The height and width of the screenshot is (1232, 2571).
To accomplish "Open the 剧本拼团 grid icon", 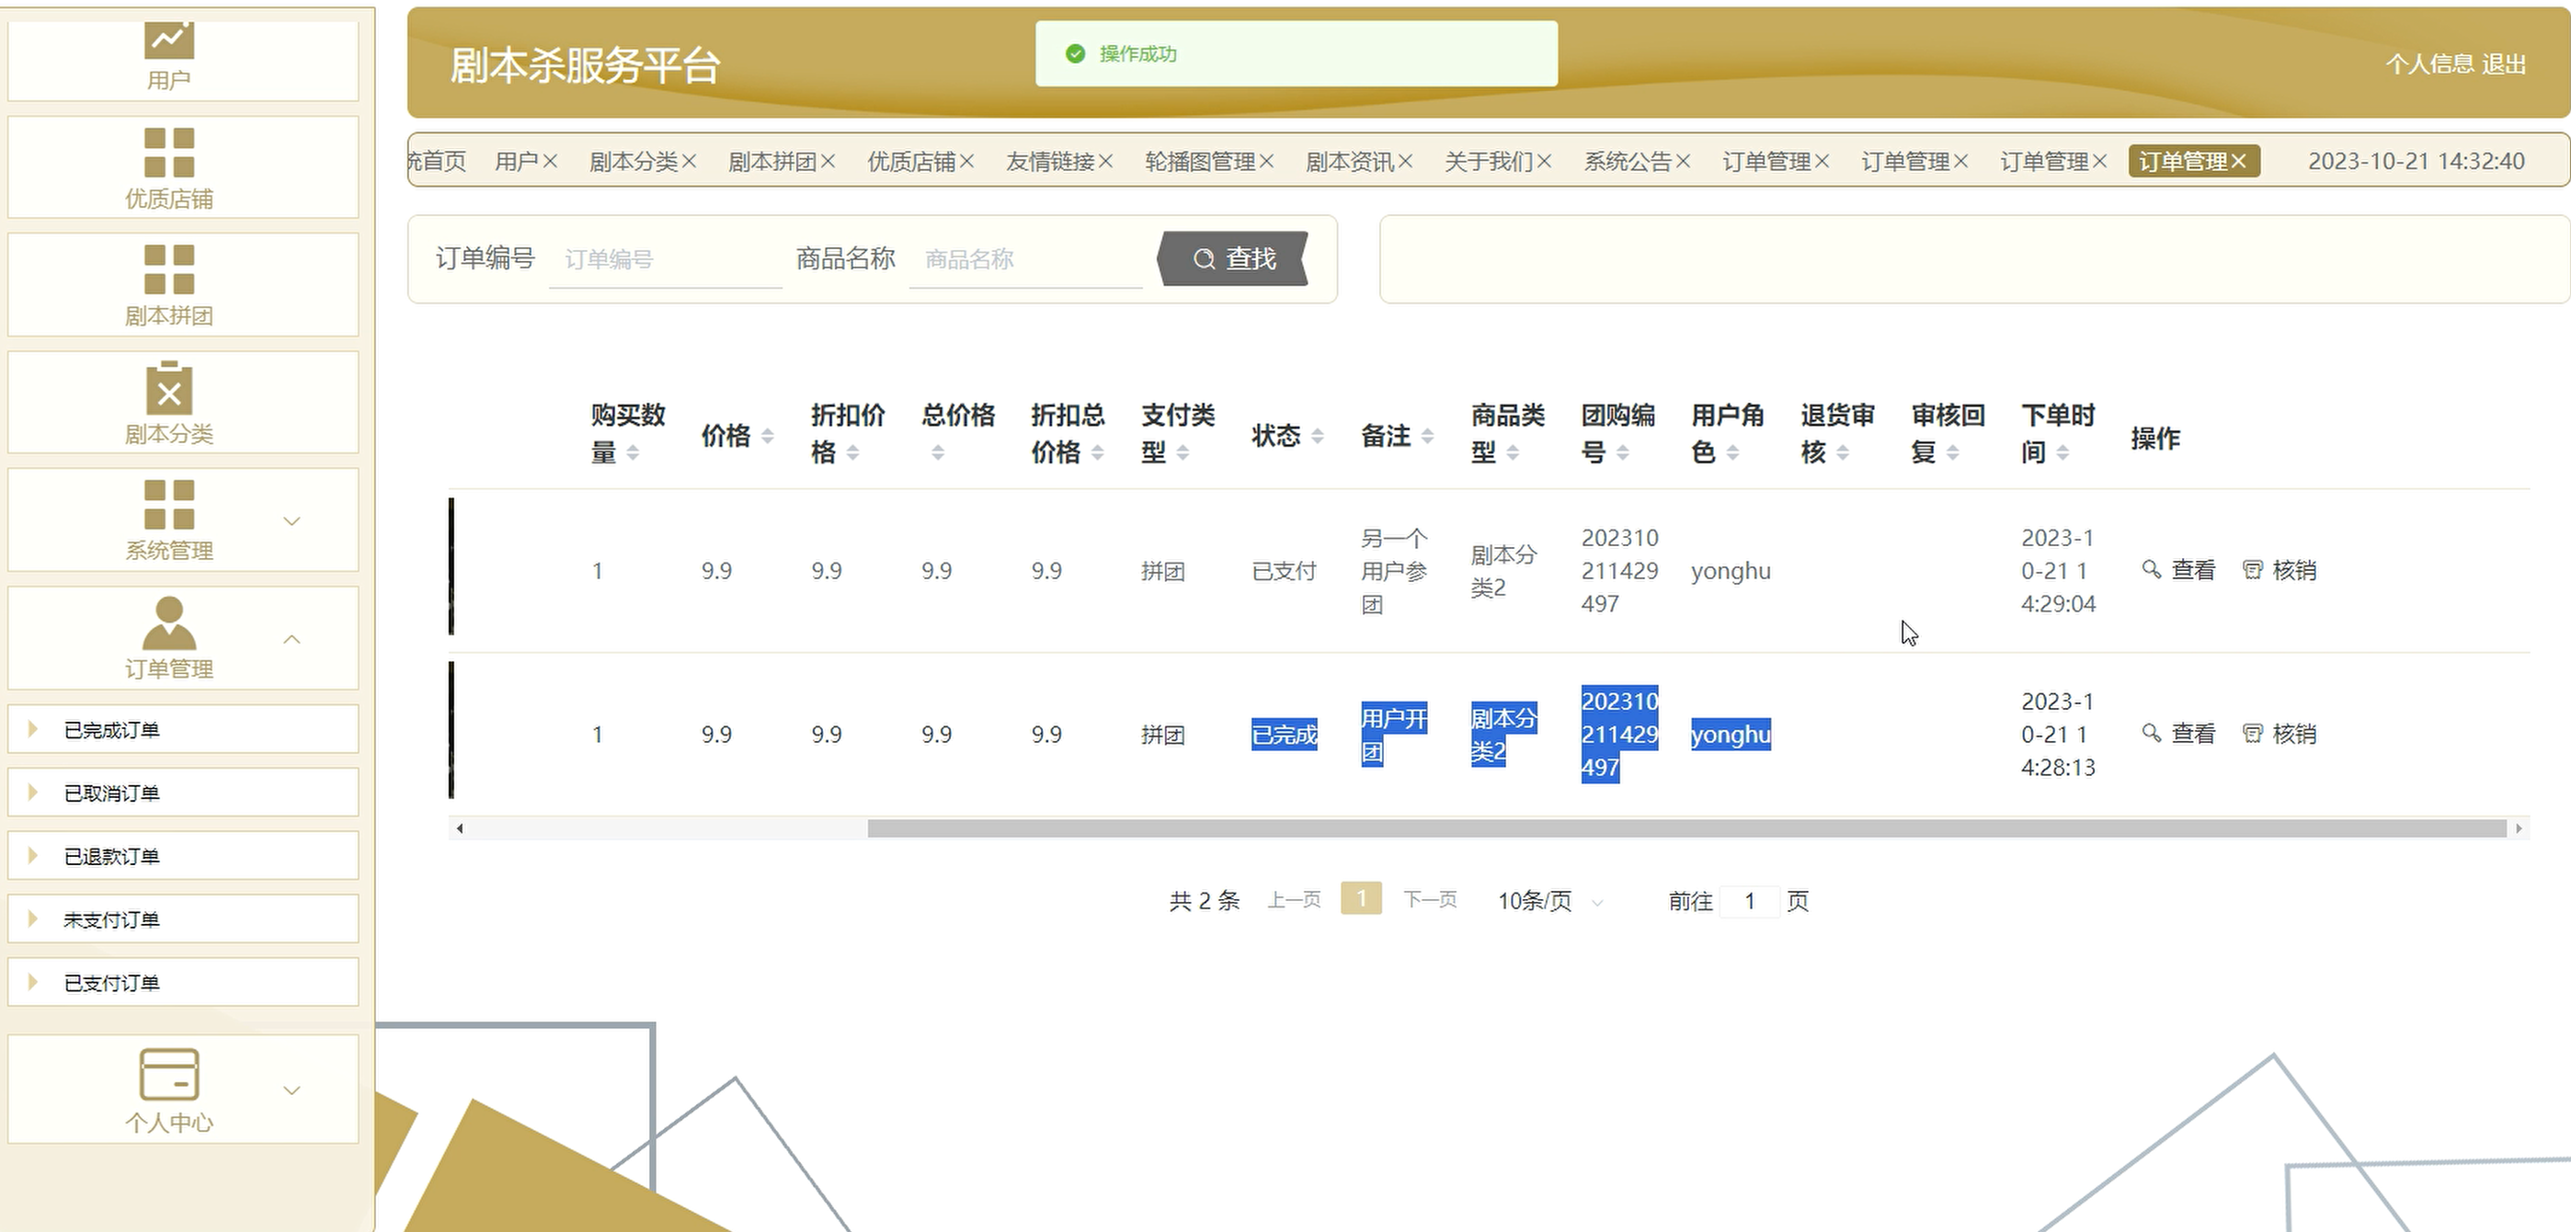I will pos(168,269).
